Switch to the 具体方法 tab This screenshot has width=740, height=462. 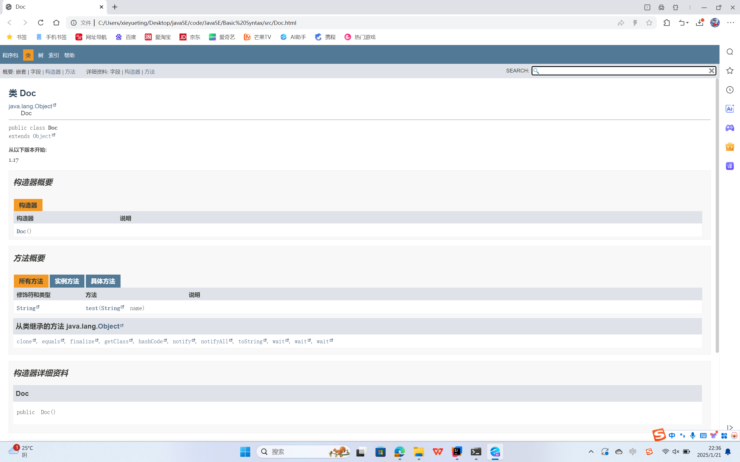103,281
